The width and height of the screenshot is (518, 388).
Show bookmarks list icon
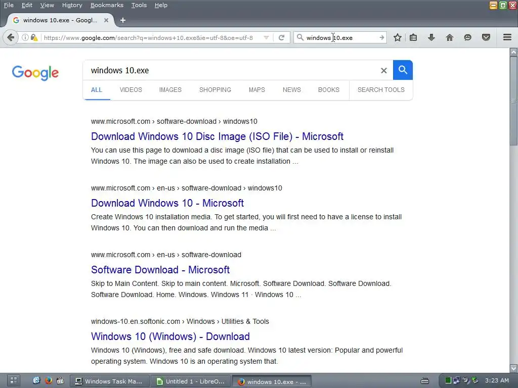pyautogui.click(x=413, y=37)
